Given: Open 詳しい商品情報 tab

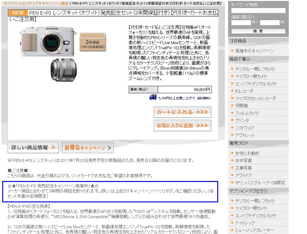Looking at the screenshot, I should [33, 147].
